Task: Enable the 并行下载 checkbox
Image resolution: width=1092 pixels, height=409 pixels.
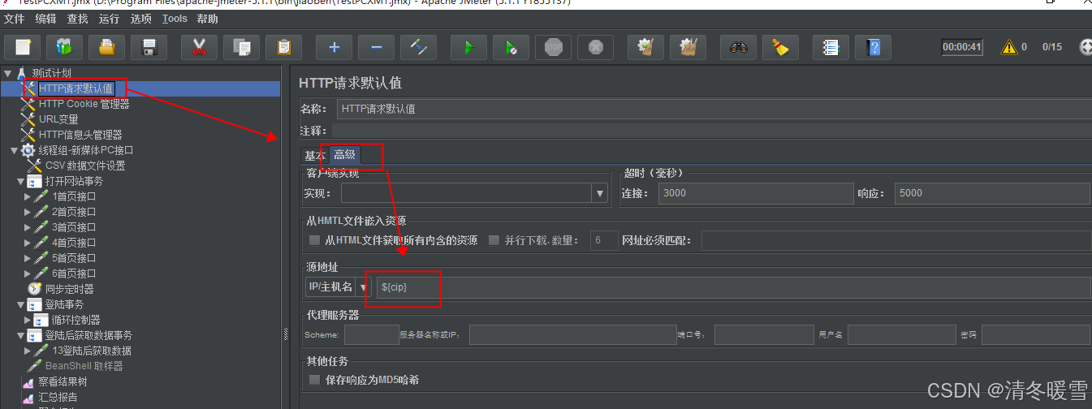Action: tap(494, 240)
